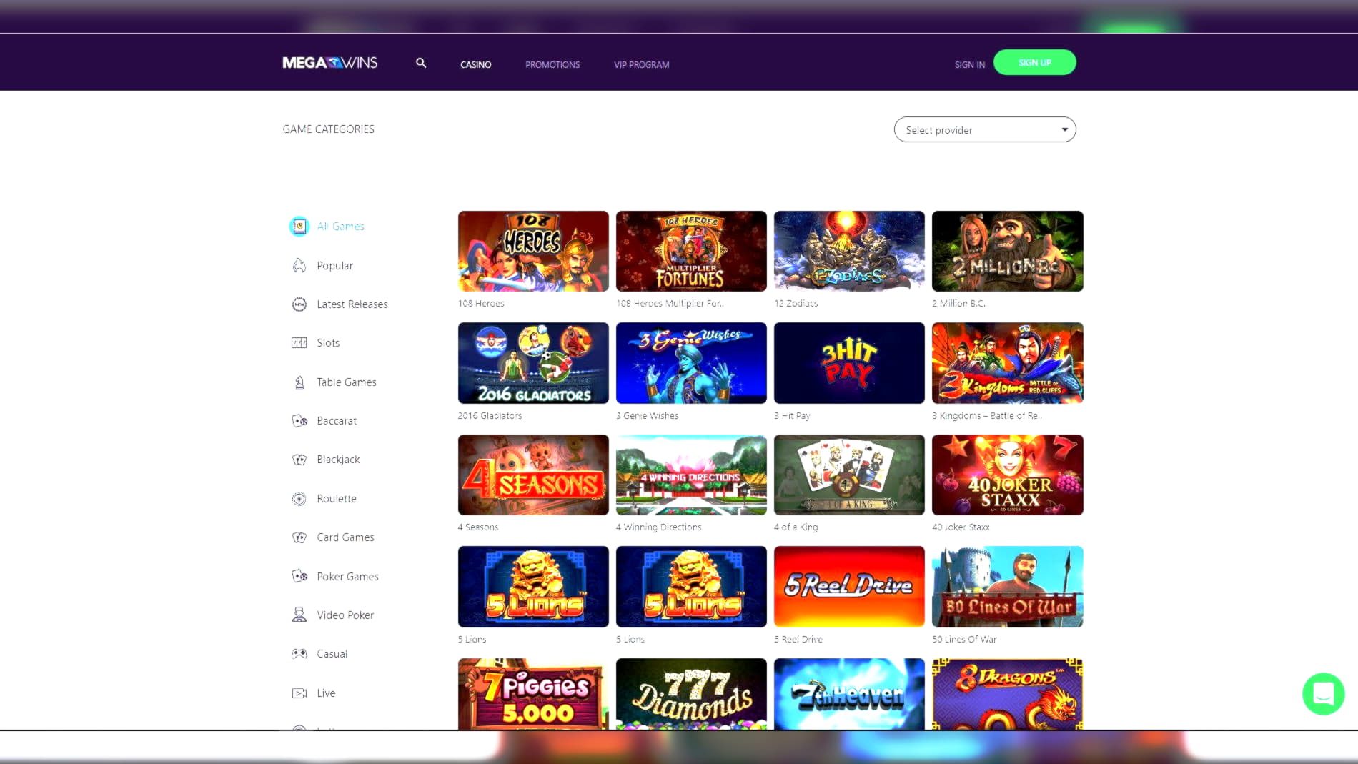Click the Blackjack category icon

(x=299, y=460)
